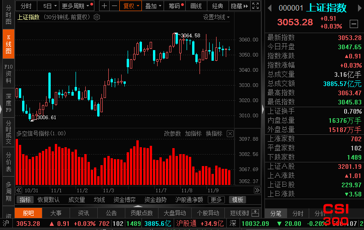Switch to 股吧 tab
This screenshot has width=364, height=230.
[28, 213]
